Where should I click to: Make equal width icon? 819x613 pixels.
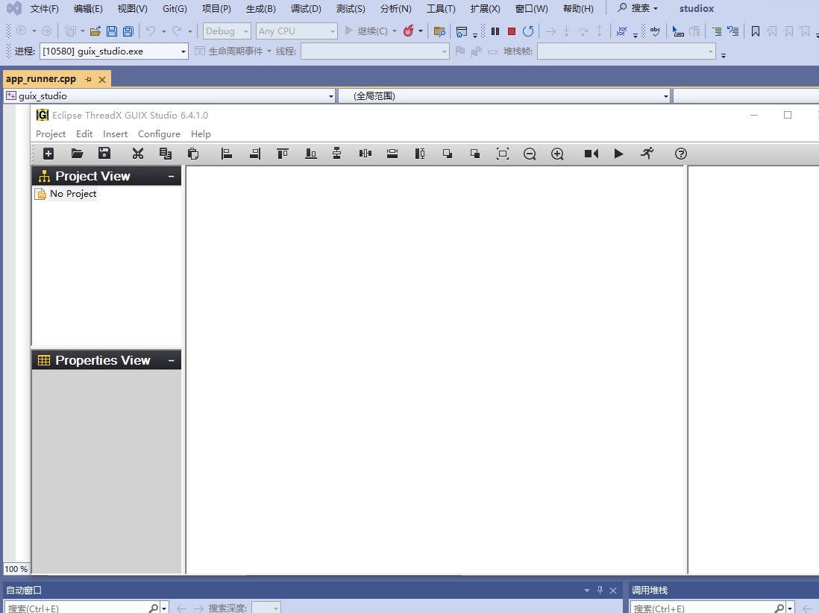[392, 154]
